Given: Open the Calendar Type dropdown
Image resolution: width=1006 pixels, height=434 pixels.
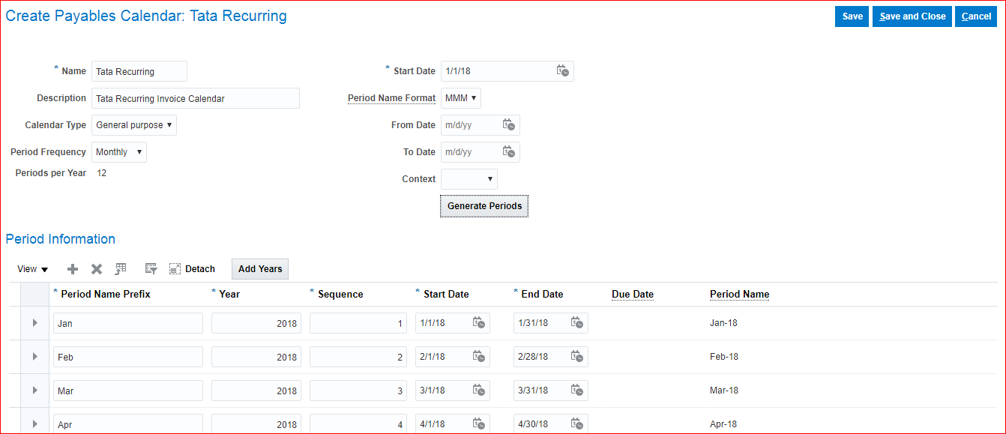Looking at the screenshot, I should [x=134, y=125].
